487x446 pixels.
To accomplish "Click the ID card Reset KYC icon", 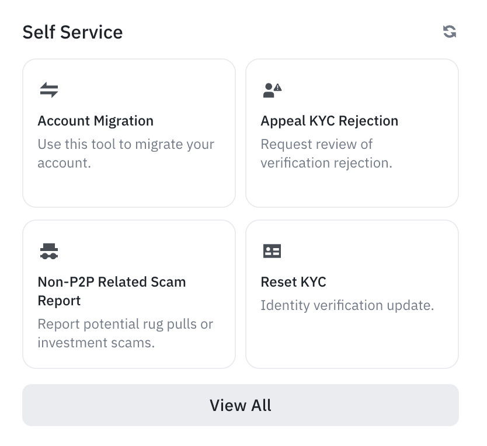I will (x=272, y=251).
